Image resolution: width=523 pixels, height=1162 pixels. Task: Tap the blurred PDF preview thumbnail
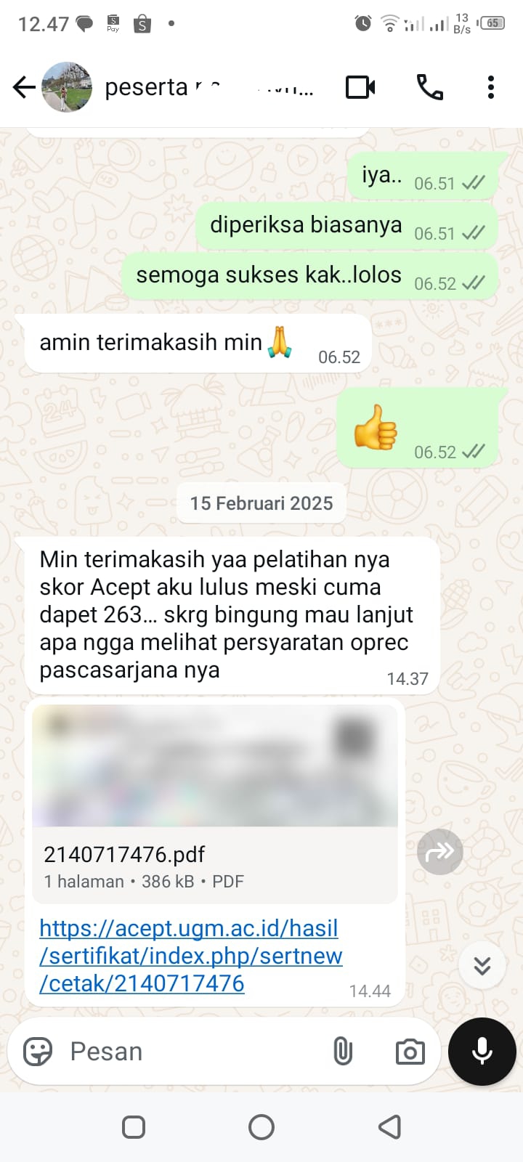[215, 765]
